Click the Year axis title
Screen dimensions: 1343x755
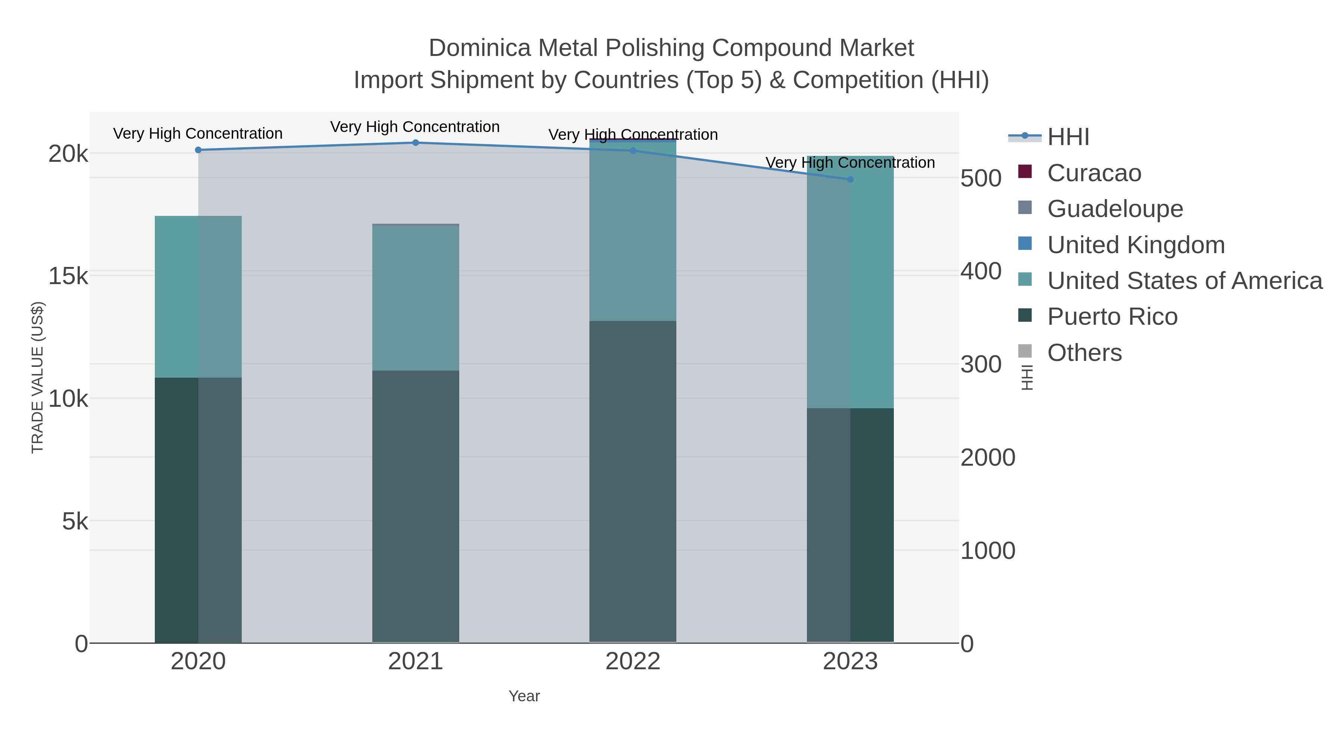coord(525,696)
